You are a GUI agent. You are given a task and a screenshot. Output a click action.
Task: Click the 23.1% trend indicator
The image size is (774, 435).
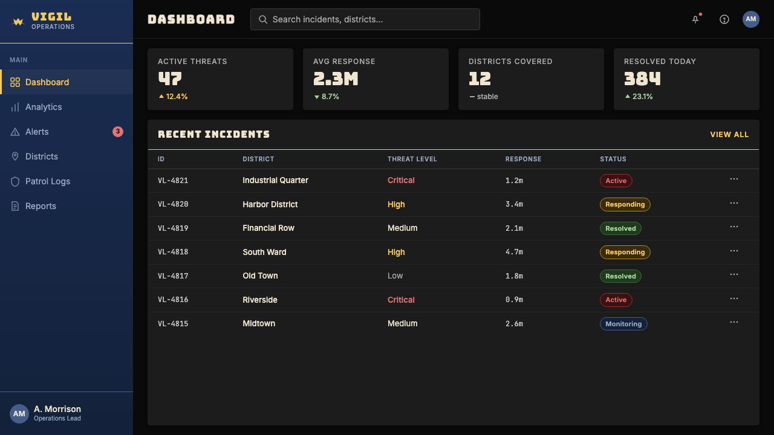[639, 97]
